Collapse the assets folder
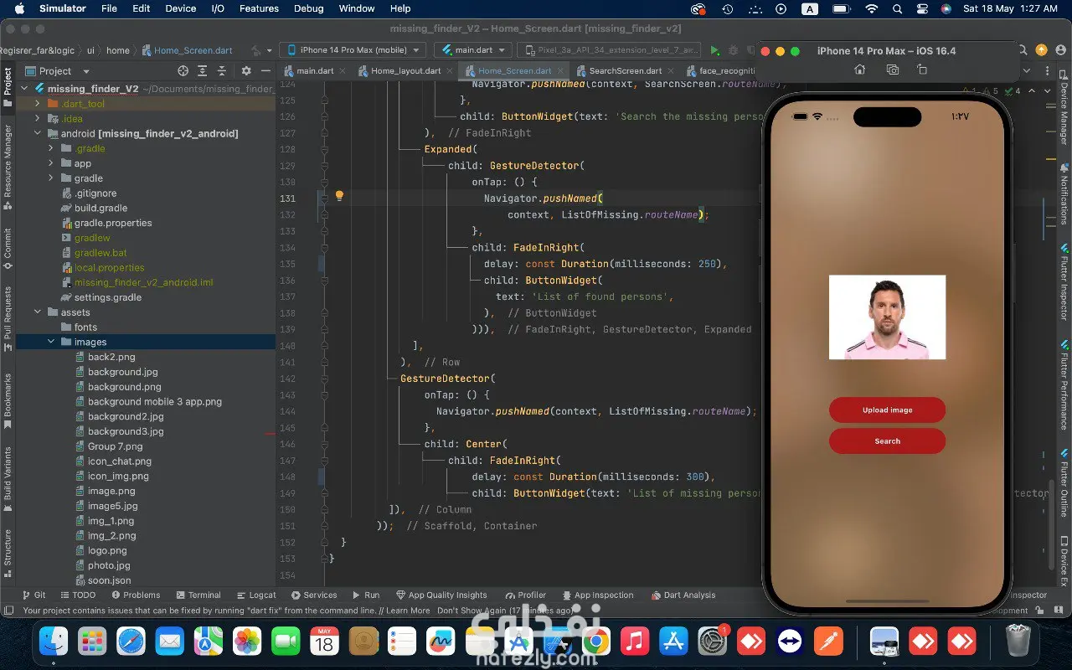This screenshot has height=670, width=1072. (x=38, y=312)
